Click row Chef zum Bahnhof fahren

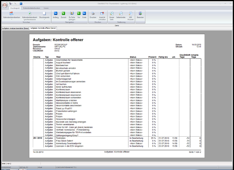117,73
